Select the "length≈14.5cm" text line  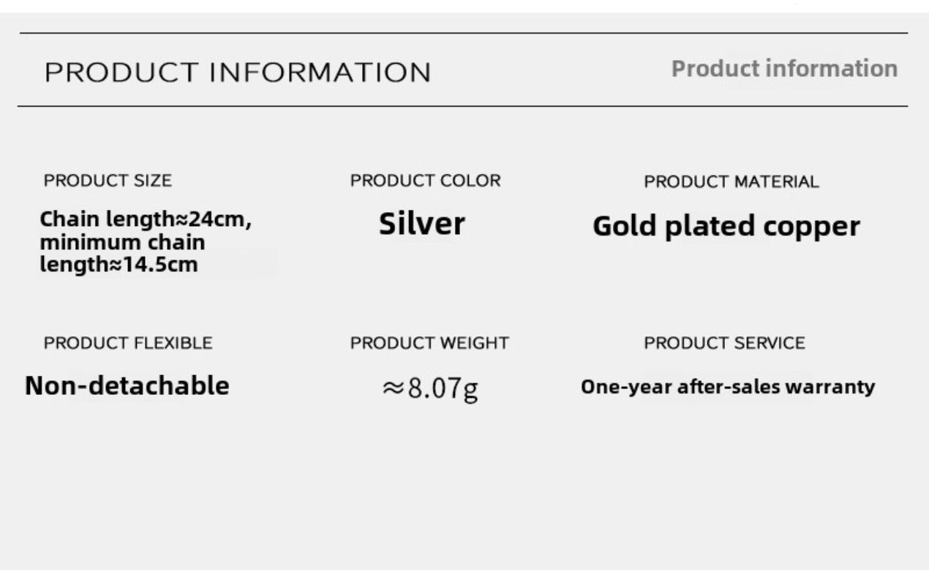tap(119, 265)
